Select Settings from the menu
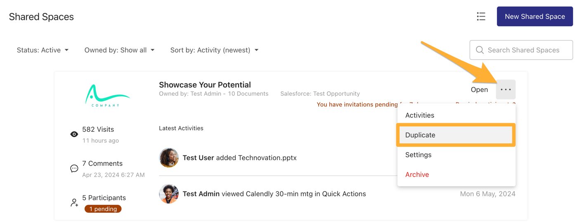Viewport: 582px width, 224px height. pos(456,155)
